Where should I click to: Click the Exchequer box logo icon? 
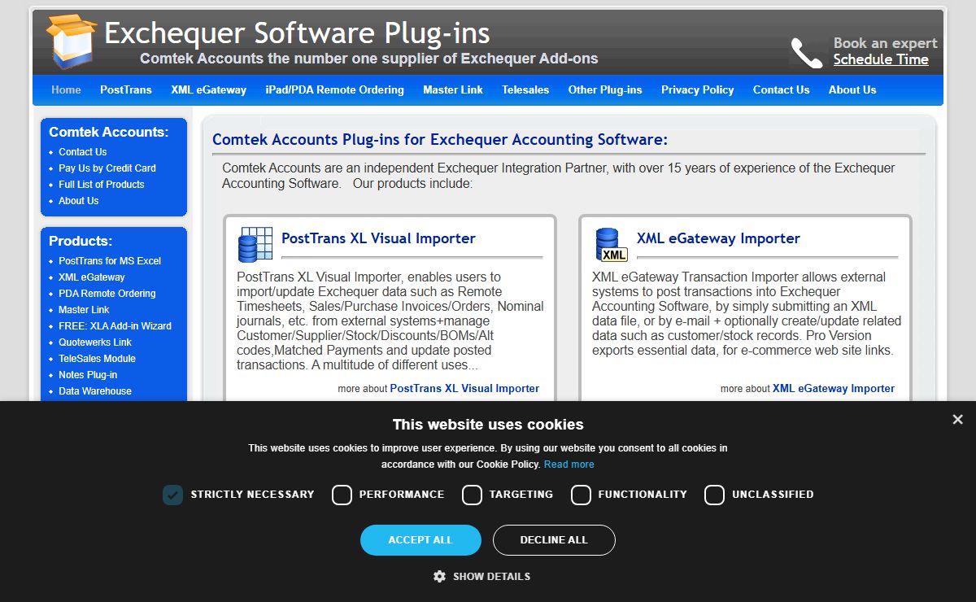point(72,41)
